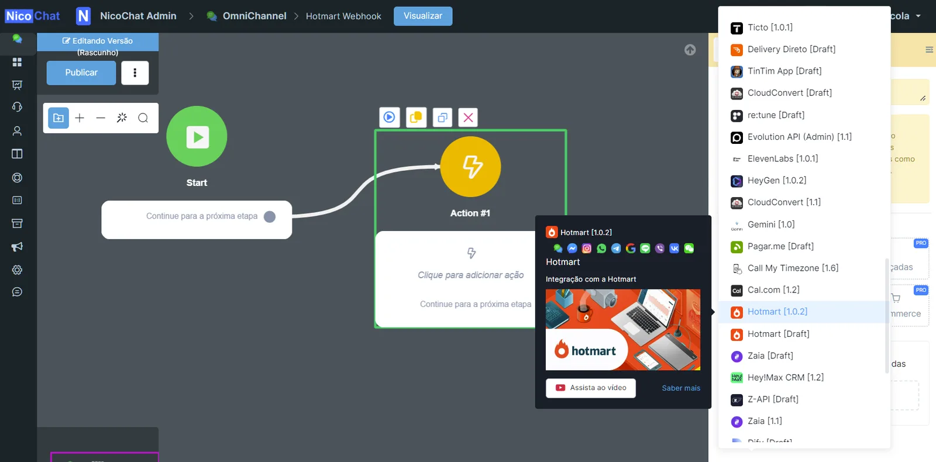Click the scroll-up arrow circle icon

pos(690,50)
